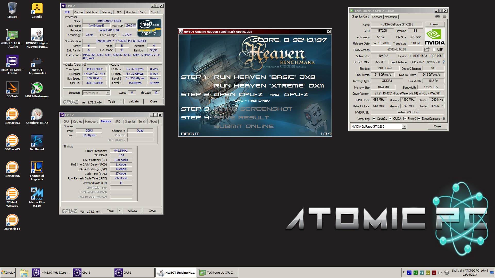495x278 pixels.
Task: Select Graphics tab in Memory CPU-Z window
Action: coord(130,121)
